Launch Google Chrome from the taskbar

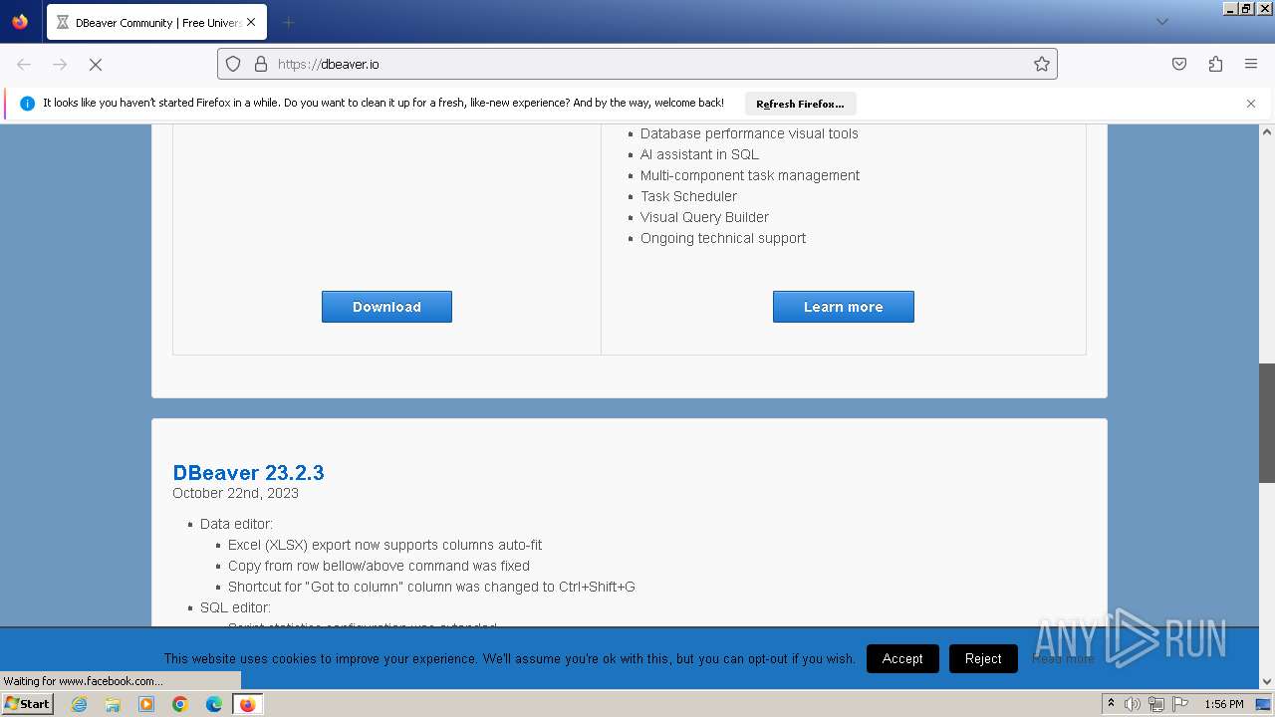coord(180,704)
